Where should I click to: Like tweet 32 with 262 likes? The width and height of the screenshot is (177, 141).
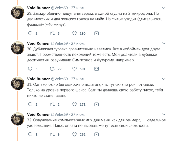[75, 134]
